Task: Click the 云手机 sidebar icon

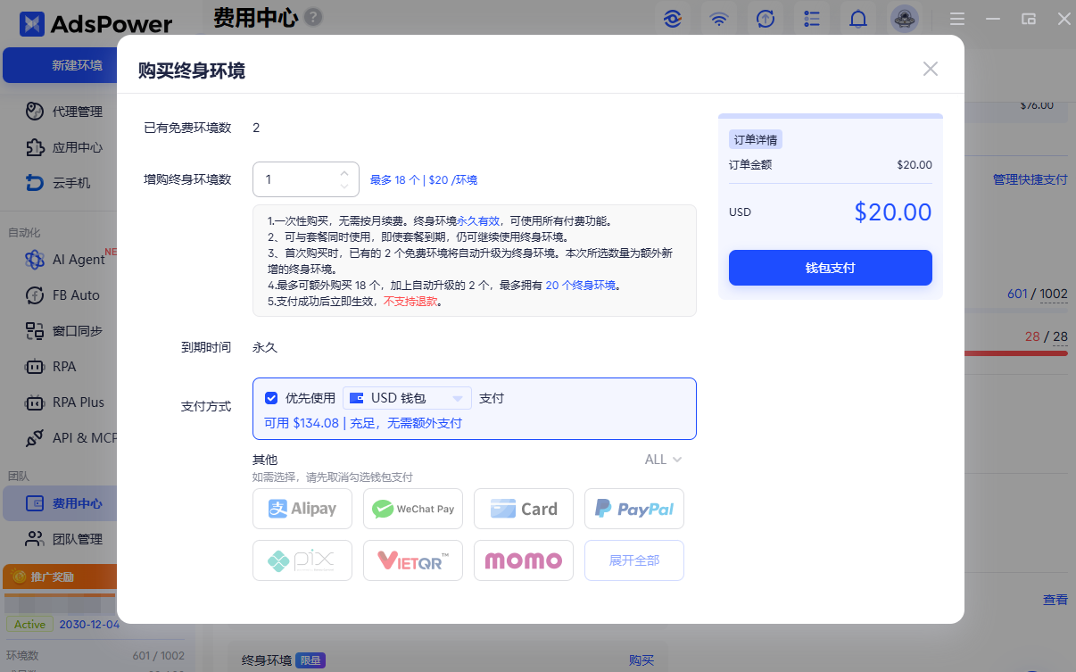Action: click(x=35, y=183)
